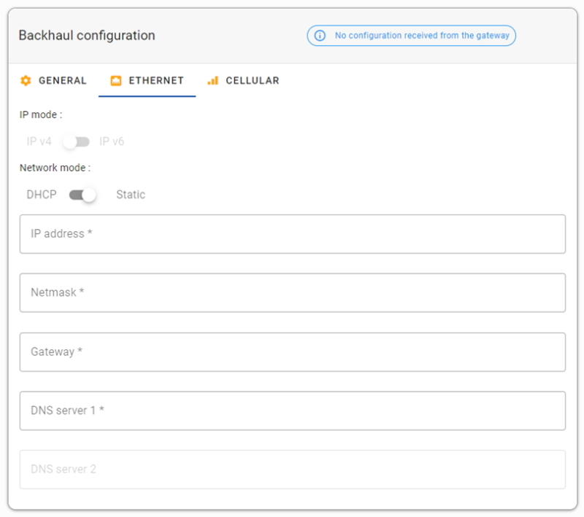Click the Ethernet port icon
Image resolution: width=584 pixels, height=517 pixels.
pyautogui.click(x=115, y=81)
